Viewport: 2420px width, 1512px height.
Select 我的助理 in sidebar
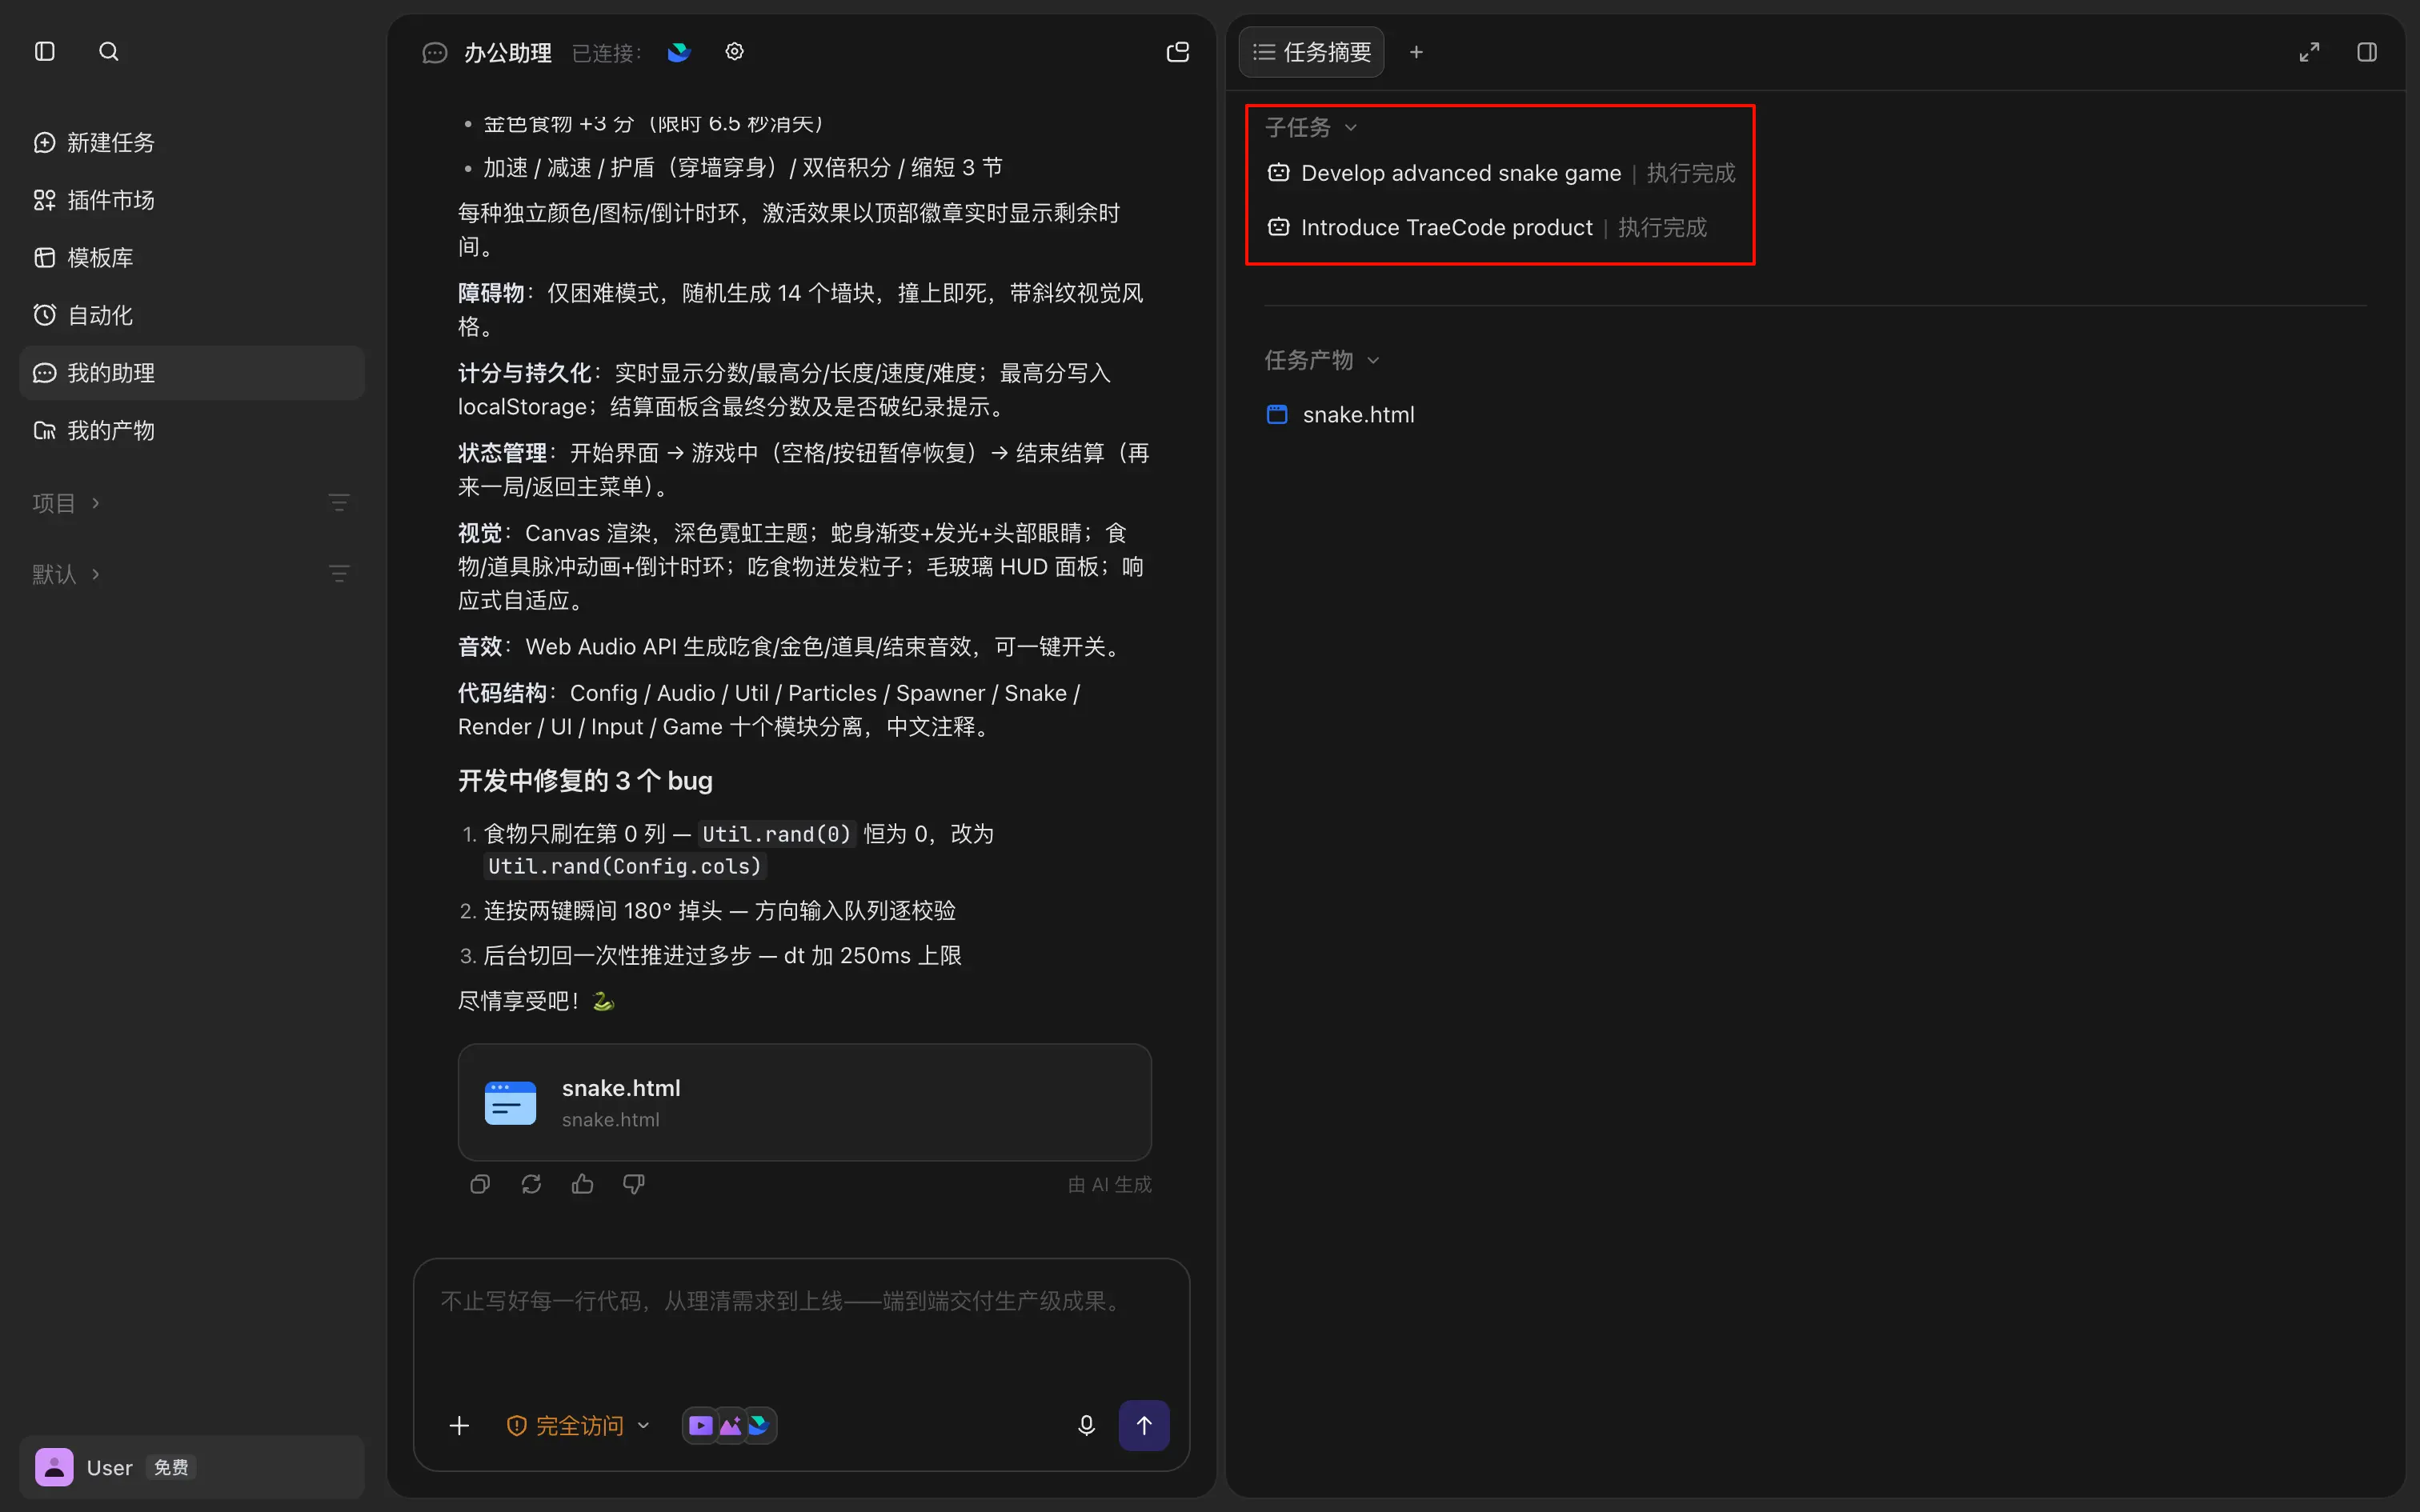pos(192,373)
